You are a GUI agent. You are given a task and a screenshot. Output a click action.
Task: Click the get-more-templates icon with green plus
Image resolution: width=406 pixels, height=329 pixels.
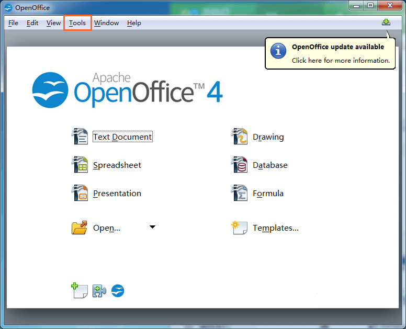pos(79,291)
